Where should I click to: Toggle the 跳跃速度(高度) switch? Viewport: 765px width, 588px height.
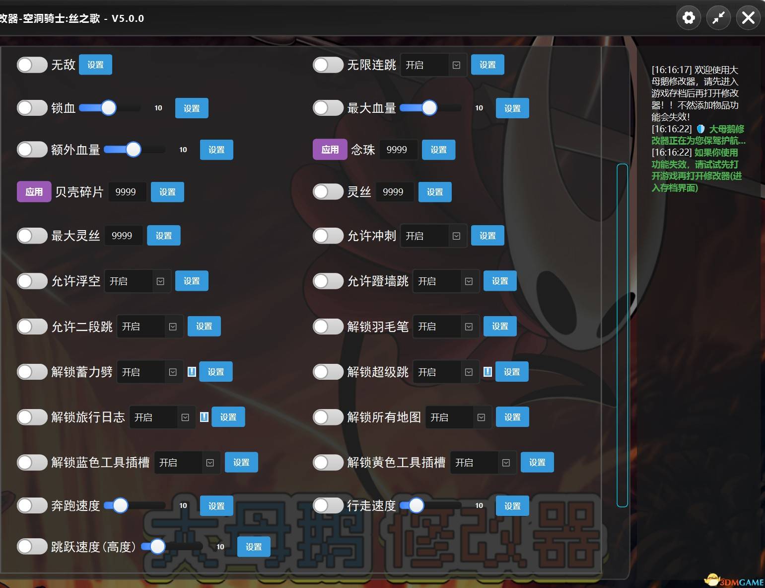pos(32,547)
